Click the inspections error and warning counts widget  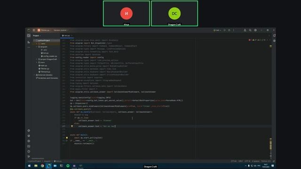257,40
